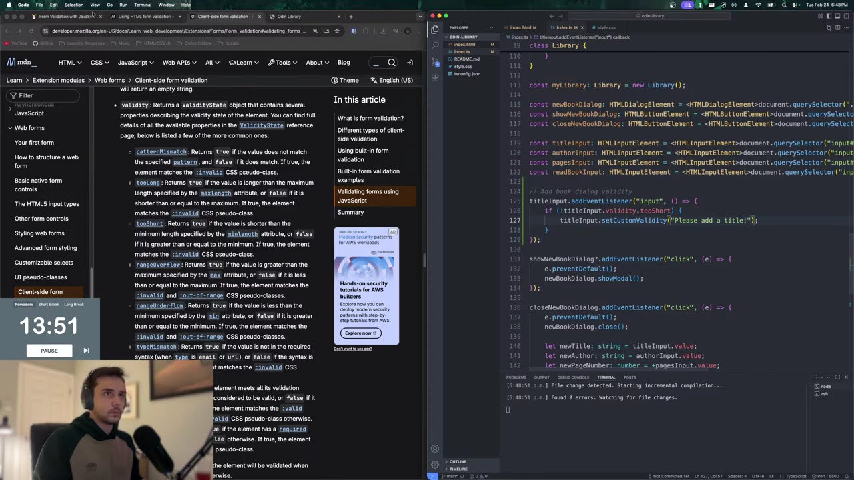Open the Manage gear in VS Code
This screenshot has width=854, height=480.
pyautogui.click(x=435, y=465)
